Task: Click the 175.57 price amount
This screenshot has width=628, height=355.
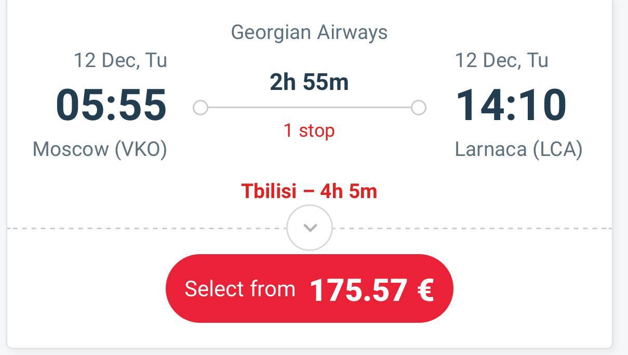Action: (358, 290)
